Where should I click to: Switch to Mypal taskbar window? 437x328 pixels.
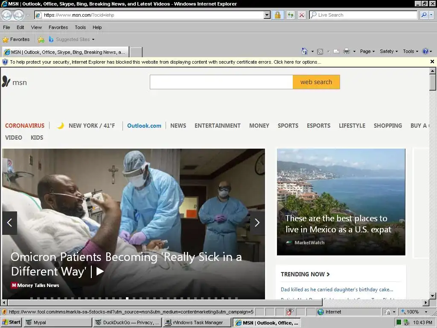(x=58, y=322)
